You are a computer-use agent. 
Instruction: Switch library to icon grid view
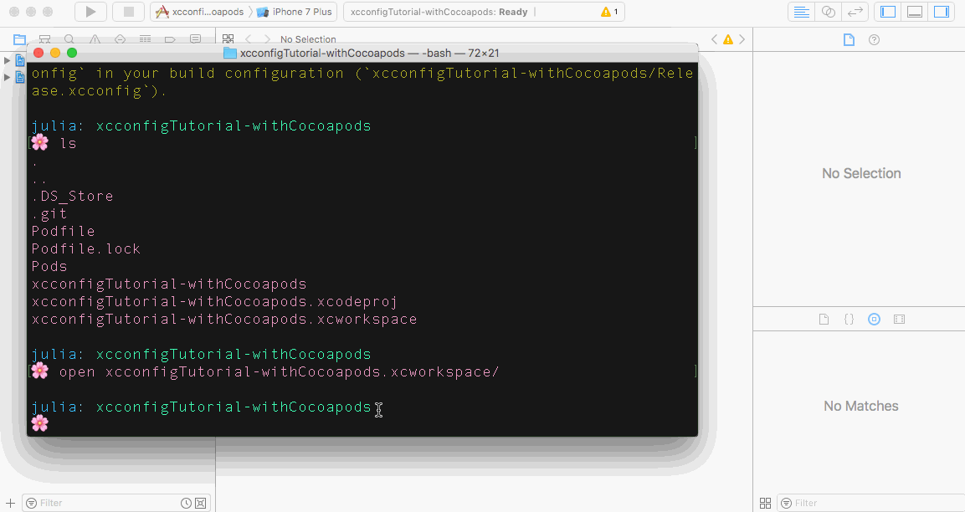click(765, 503)
